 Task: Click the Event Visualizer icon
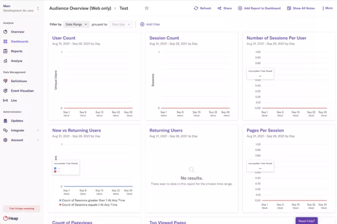point(5,91)
